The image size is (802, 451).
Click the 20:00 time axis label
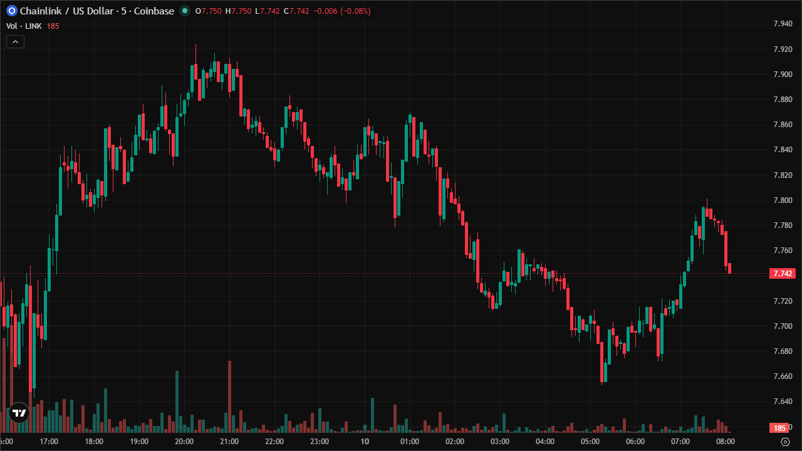point(184,442)
